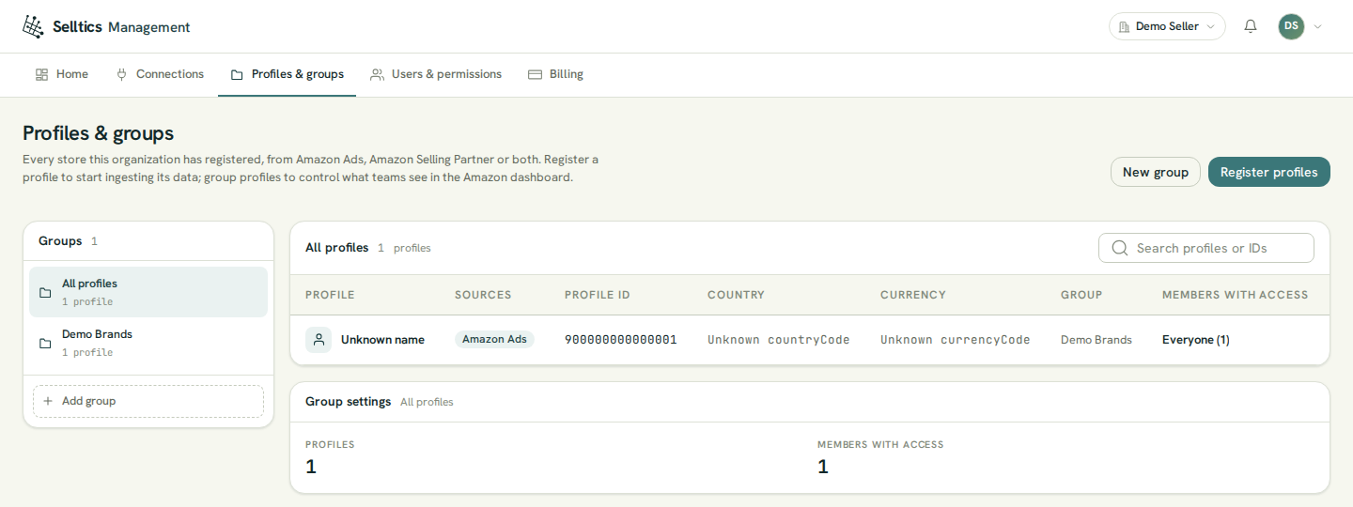Viewport: 1353px width, 507px height.
Task: Open the notifications bell
Action: pyautogui.click(x=1251, y=26)
